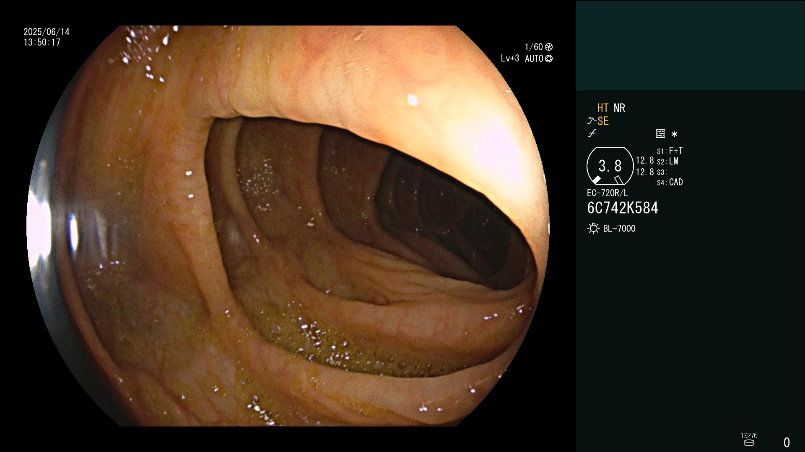Click the S4: CAD switch assignment

tap(670, 182)
